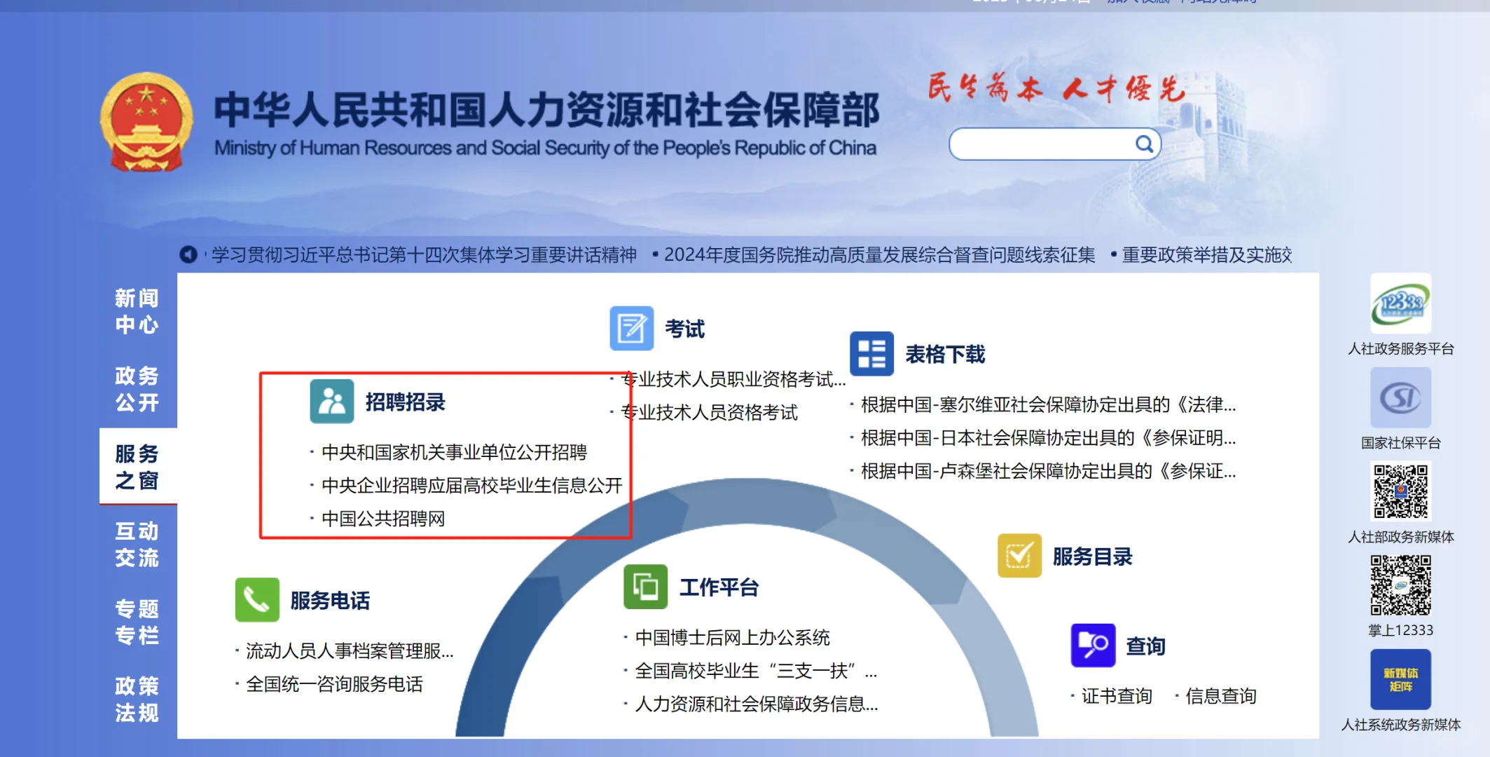Image resolution: width=1490 pixels, height=757 pixels.
Task: Open the 中国-塞尔维亚社会保障协定 form link
Action: (x=1049, y=404)
